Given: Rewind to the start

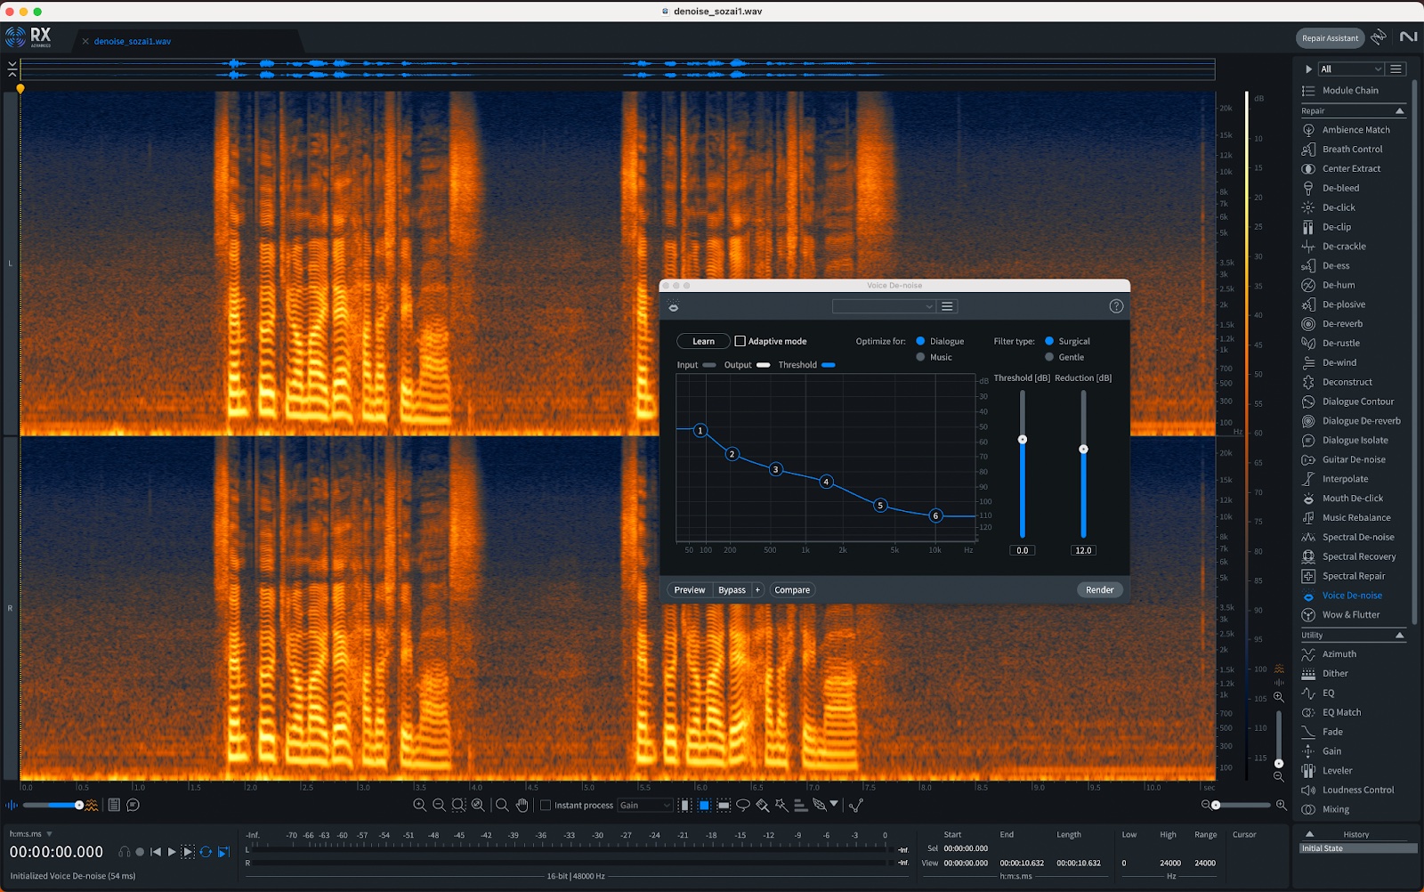Looking at the screenshot, I should [156, 853].
